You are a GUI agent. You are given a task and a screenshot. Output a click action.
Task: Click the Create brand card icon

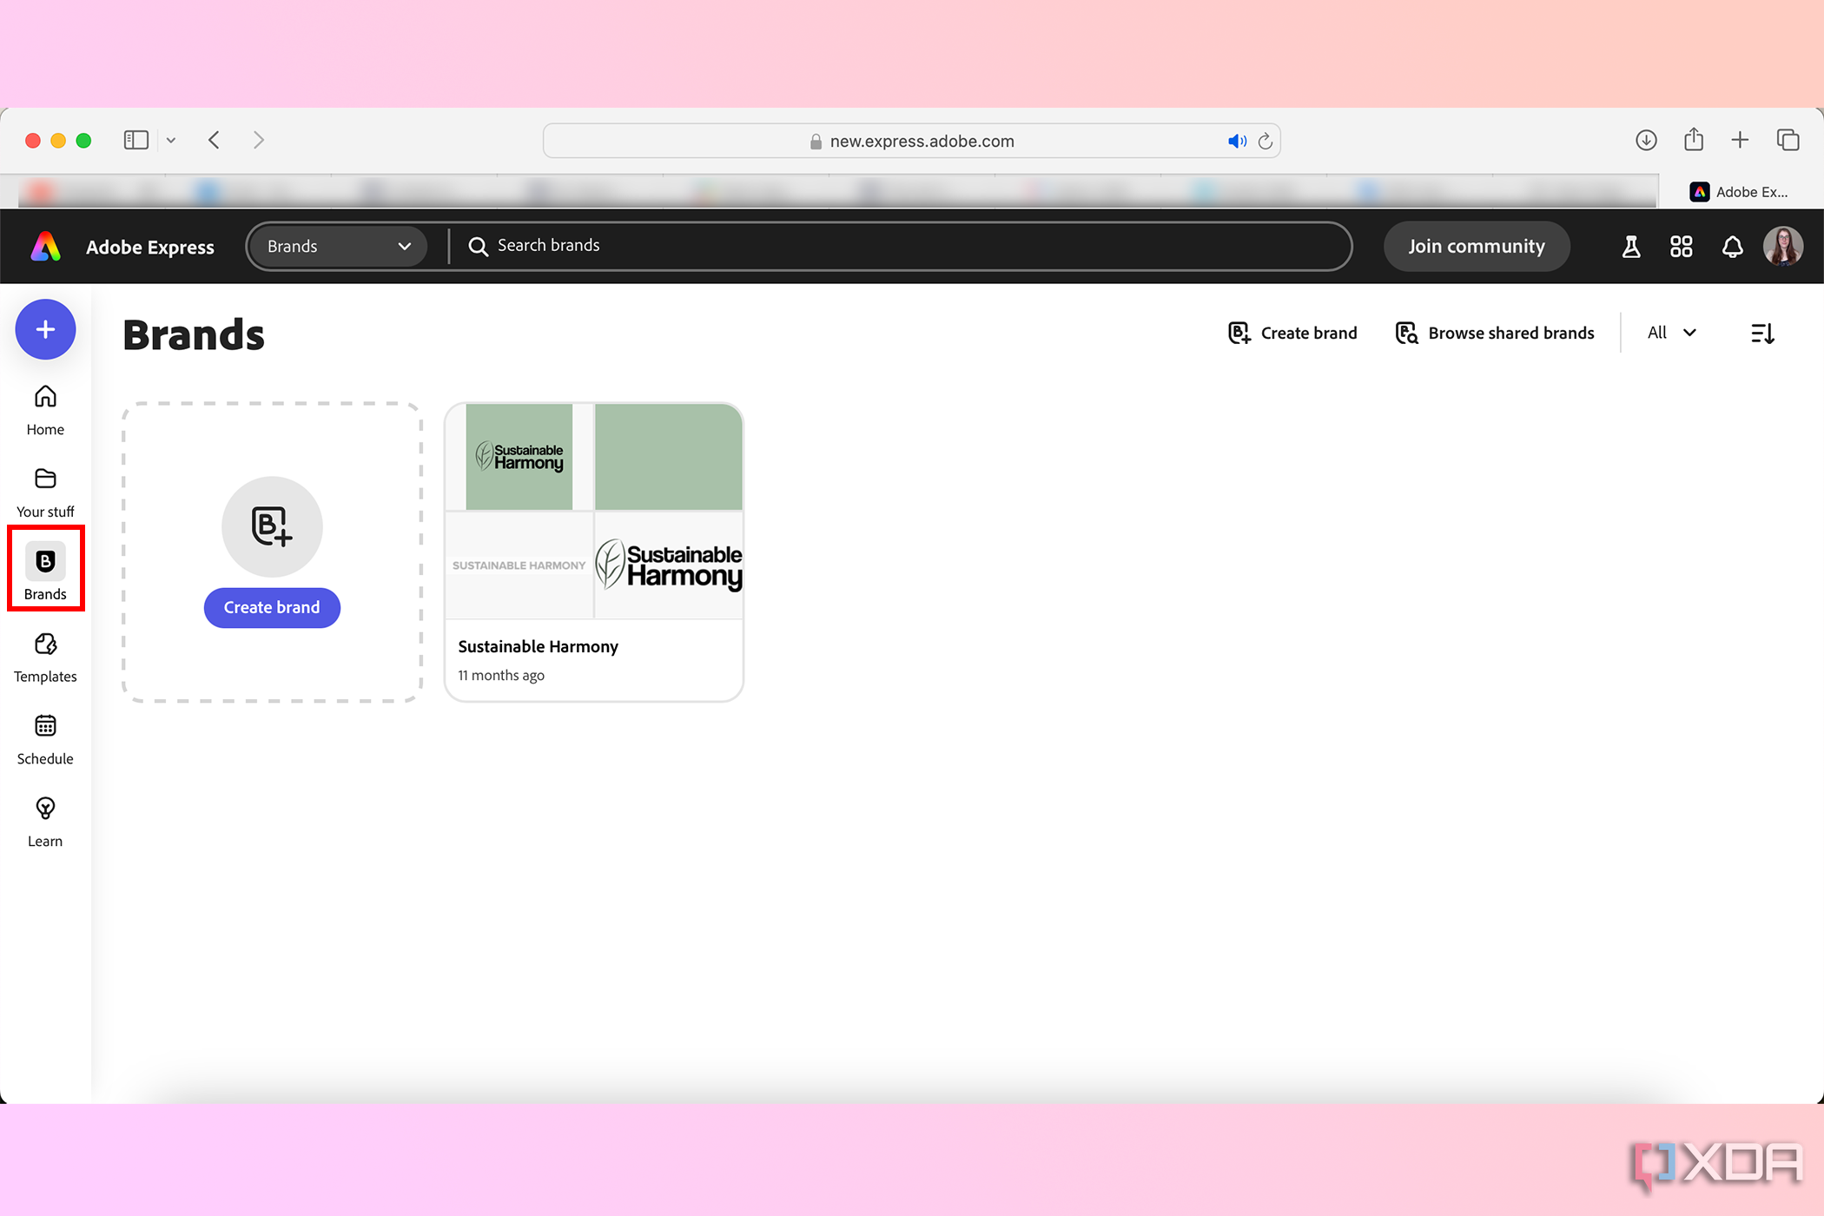click(271, 526)
